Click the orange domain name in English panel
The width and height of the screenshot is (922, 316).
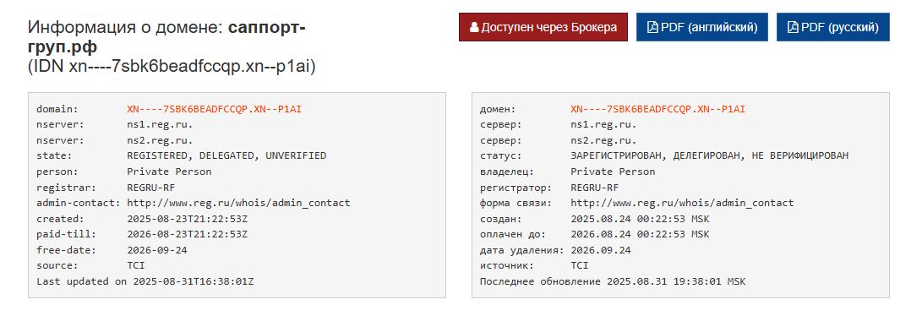214,109
